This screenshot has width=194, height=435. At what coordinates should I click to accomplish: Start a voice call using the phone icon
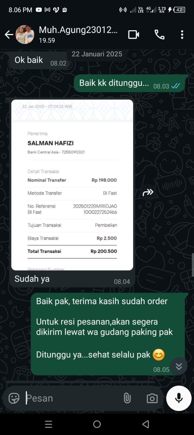(159, 34)
